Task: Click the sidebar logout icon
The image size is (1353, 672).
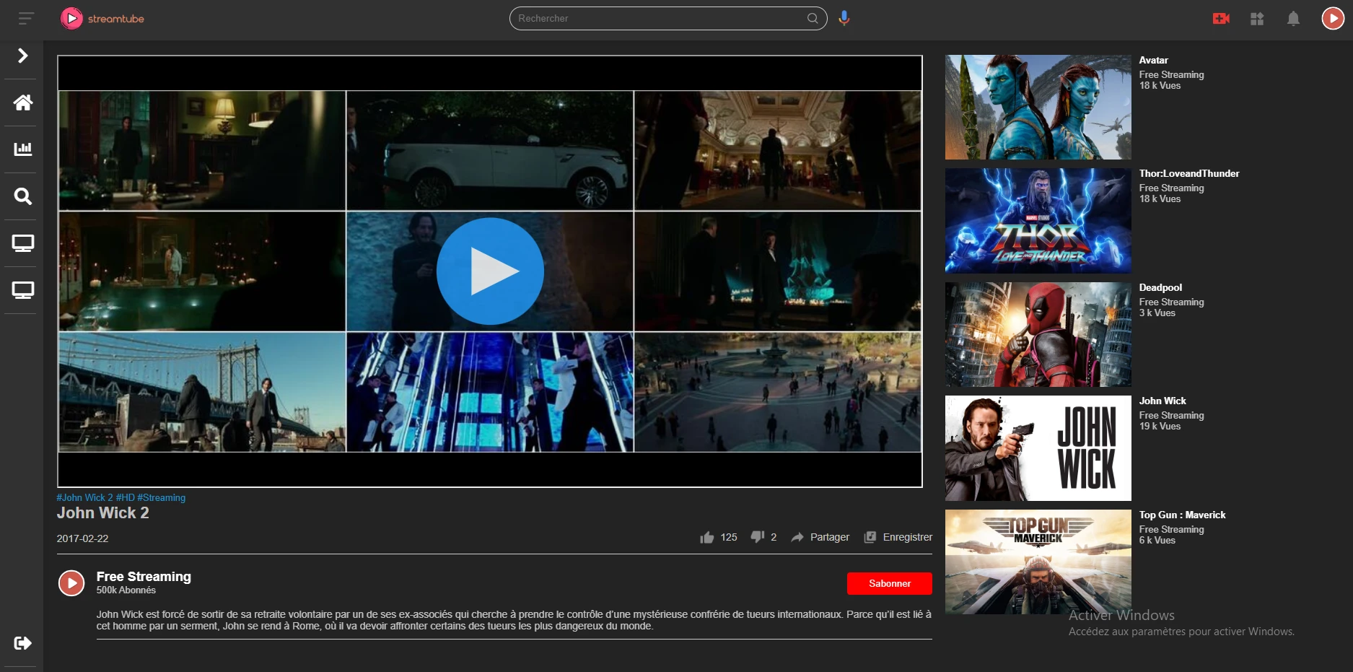Action: click(22, 643)
